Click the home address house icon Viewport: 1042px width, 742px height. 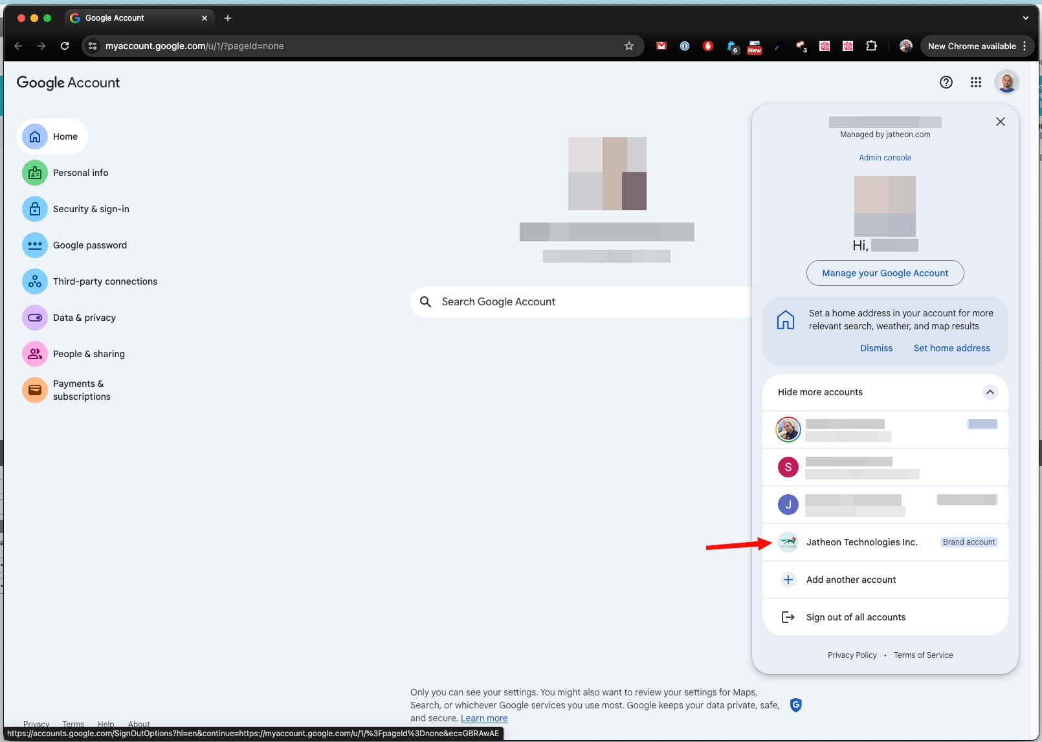coord(786,320)
